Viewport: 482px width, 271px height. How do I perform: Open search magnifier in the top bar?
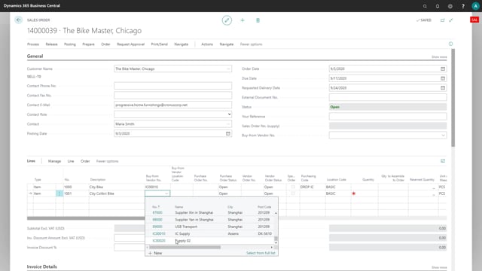[x=425, y=6]
